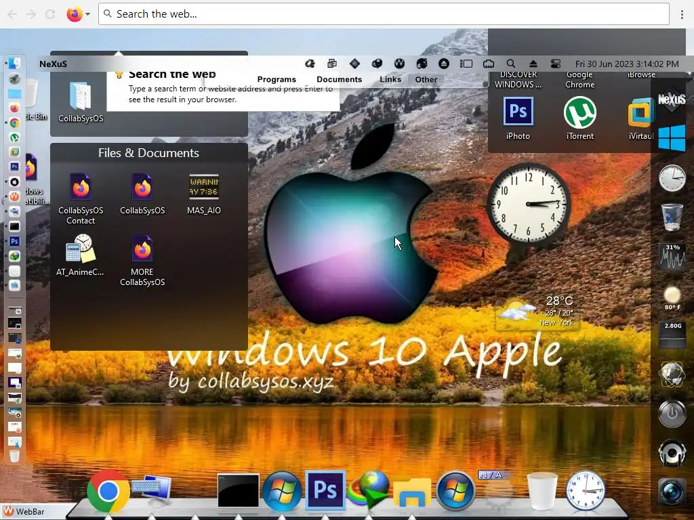
Task: Click the NeXuS menu title
Action: point(53,64)
